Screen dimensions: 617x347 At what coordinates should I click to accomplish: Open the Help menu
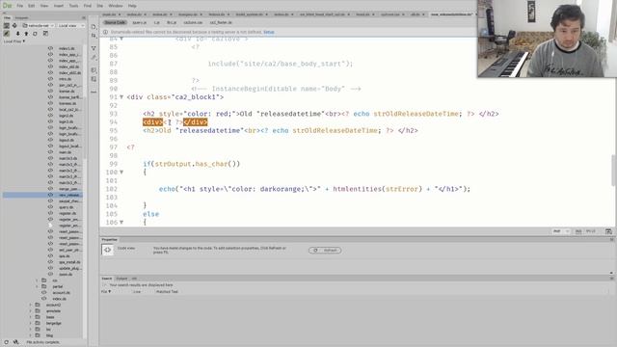click(x=132, y=6)
